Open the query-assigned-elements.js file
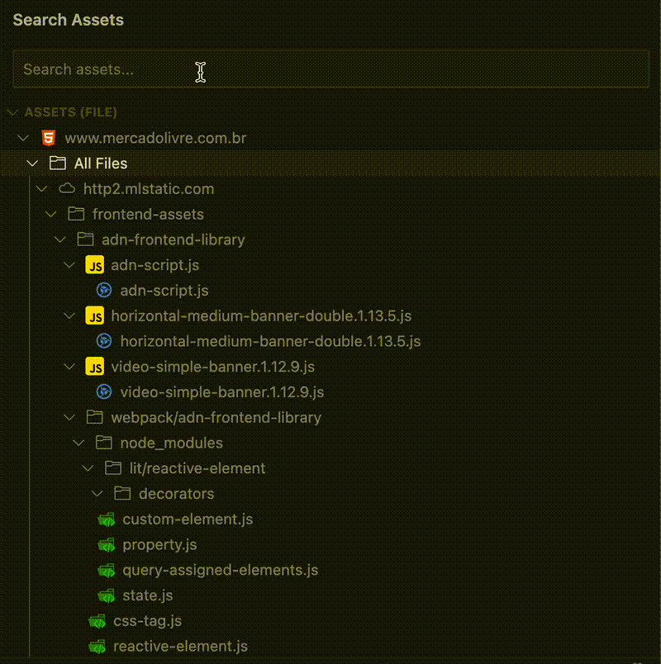Image resolution: width=661 pixels, height=664 pixels. (x=221, y=570)
